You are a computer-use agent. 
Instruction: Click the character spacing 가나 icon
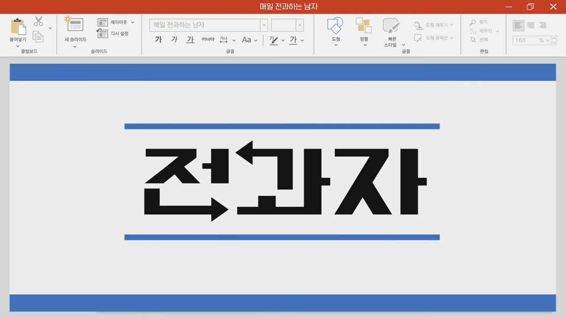pyautogui.click(x=223, y=40)
